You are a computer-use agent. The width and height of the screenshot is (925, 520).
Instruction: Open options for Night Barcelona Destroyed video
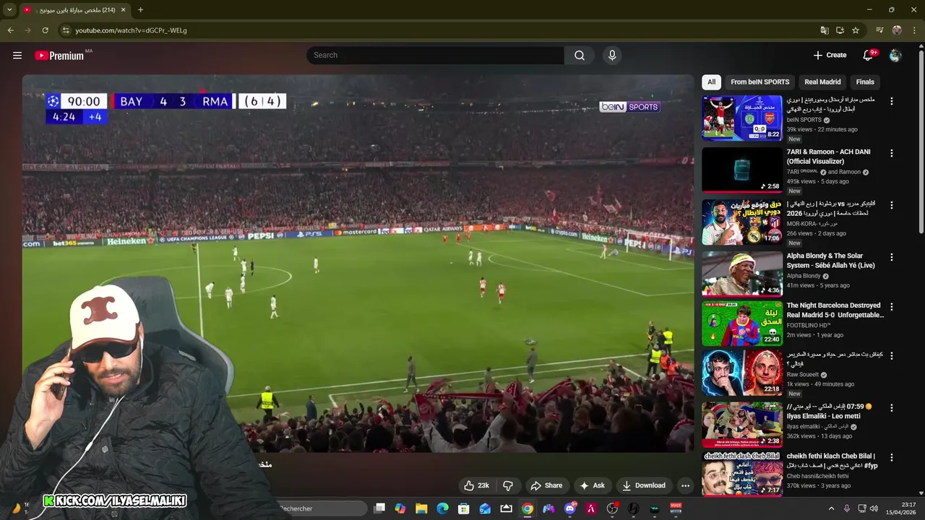[891, 307]
